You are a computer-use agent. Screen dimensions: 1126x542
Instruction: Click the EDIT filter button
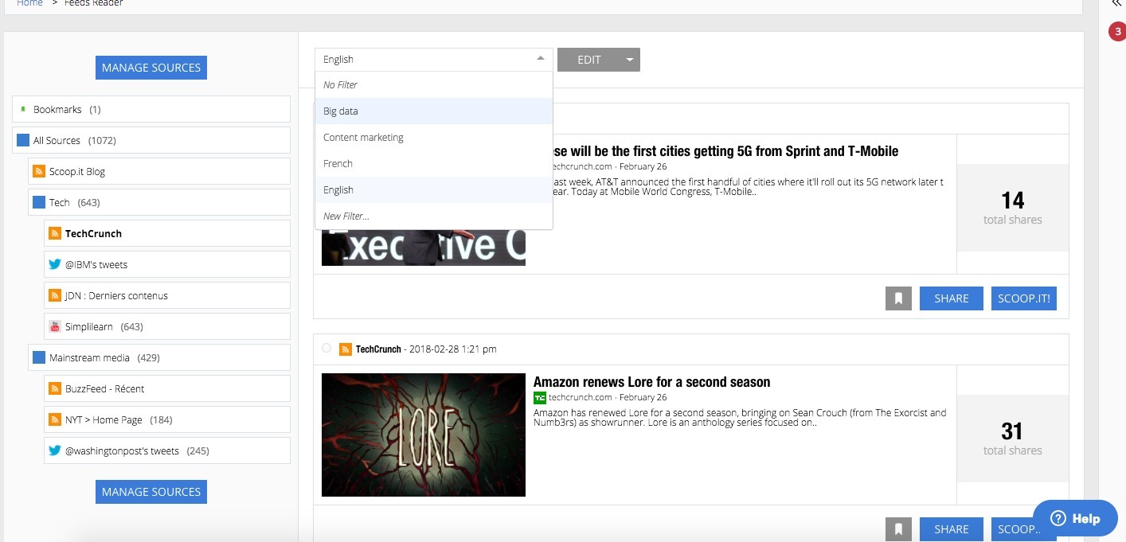pos(589,60)
